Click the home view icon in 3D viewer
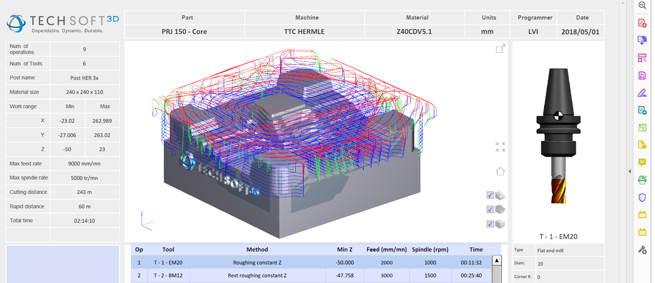This screenshot has height=283, width=655. pyautogui.click(x=500, y=171)
